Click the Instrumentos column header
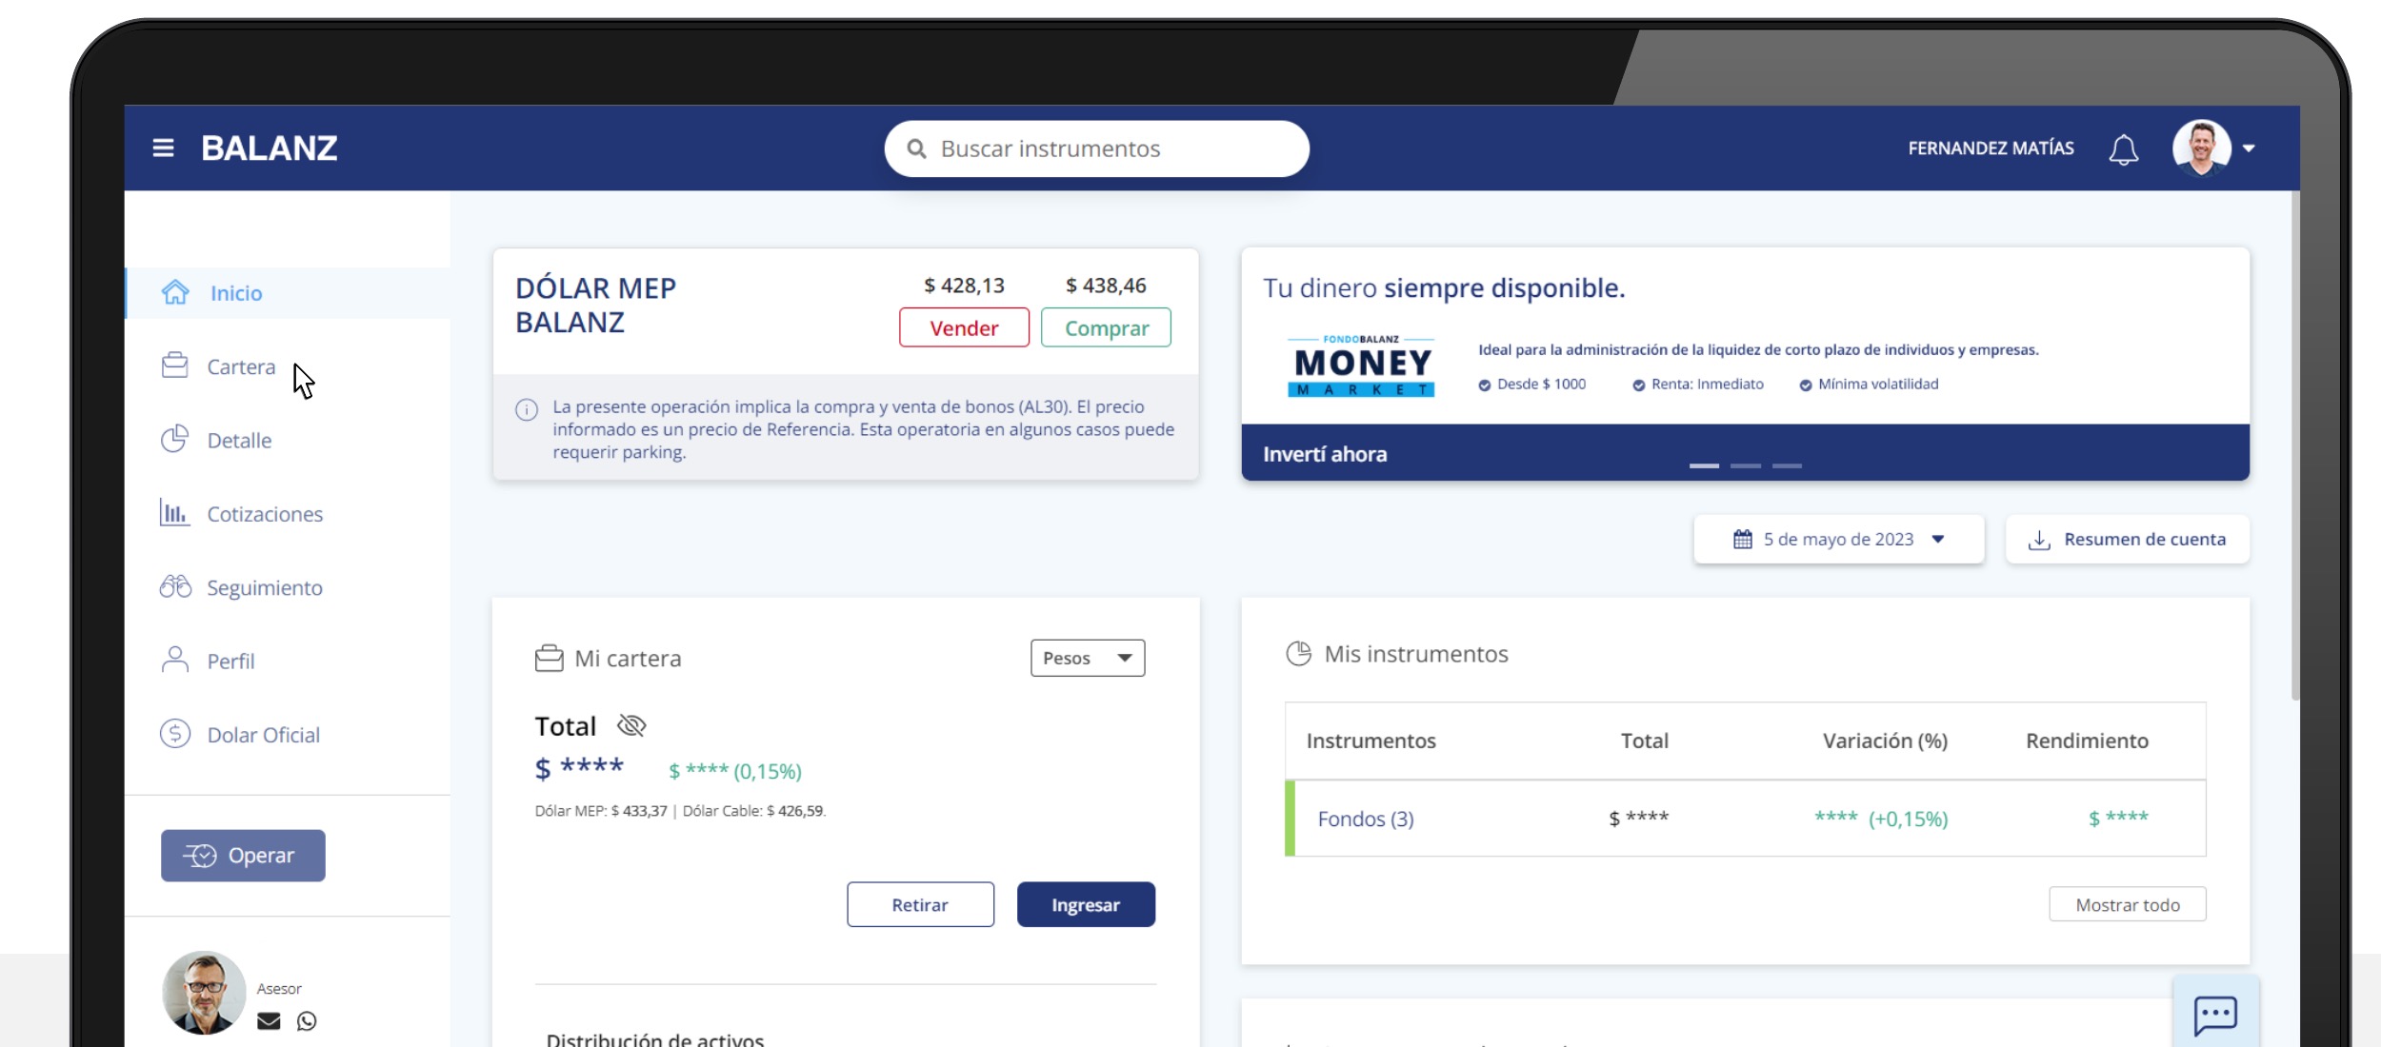Screen dimensions: 2381x1047 coord(1371,741)
